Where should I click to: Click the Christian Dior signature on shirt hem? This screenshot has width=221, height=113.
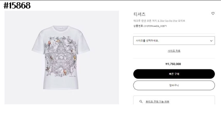click(x=73, y=76)
